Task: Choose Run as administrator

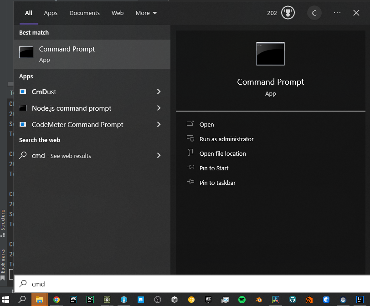Action: coord(226,139)
